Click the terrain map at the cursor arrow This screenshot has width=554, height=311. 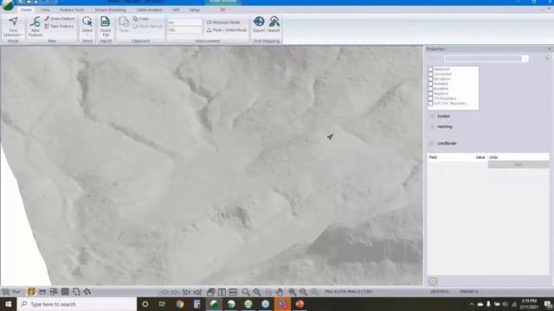330,136
